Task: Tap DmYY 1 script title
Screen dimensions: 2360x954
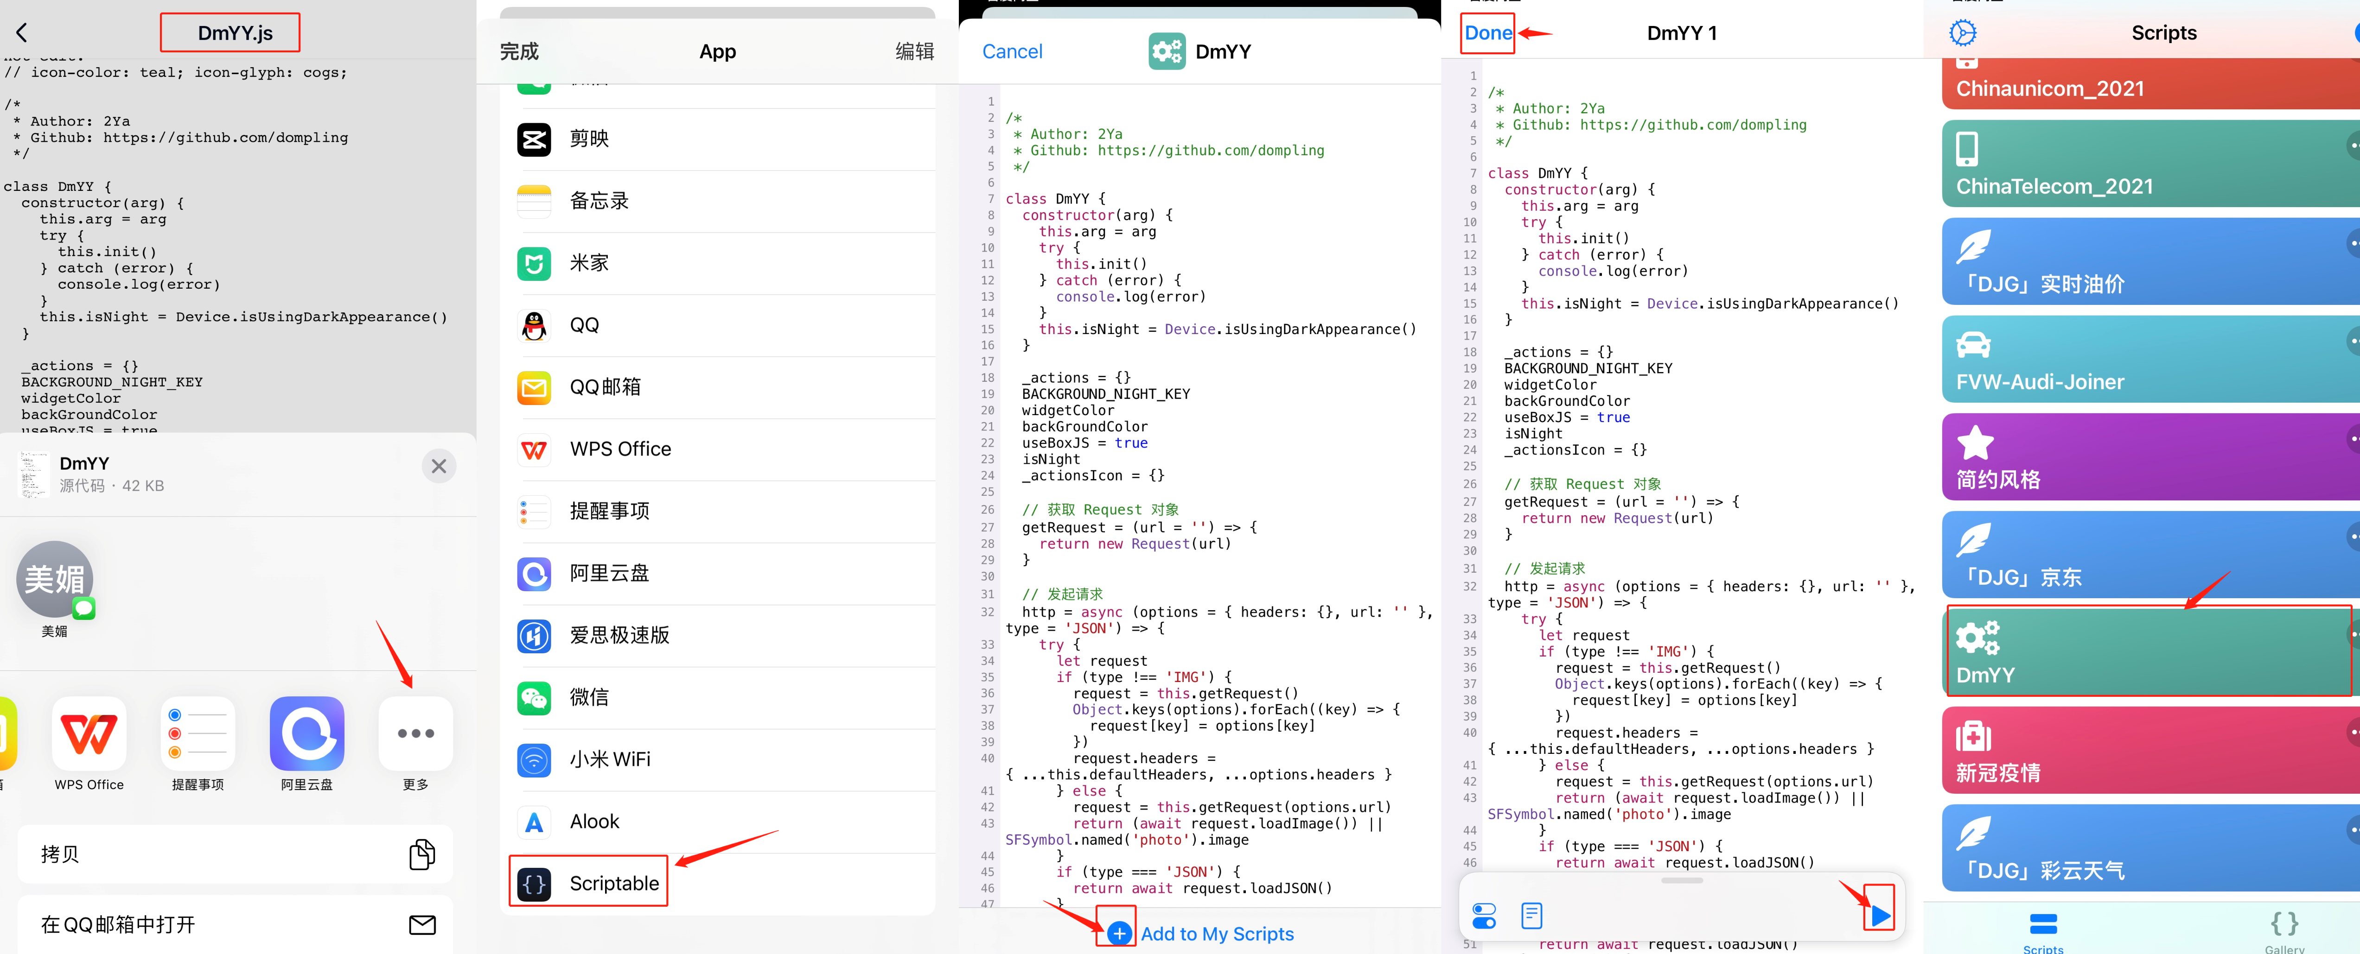Action: pyautogui.click(x=1682, y=33)
